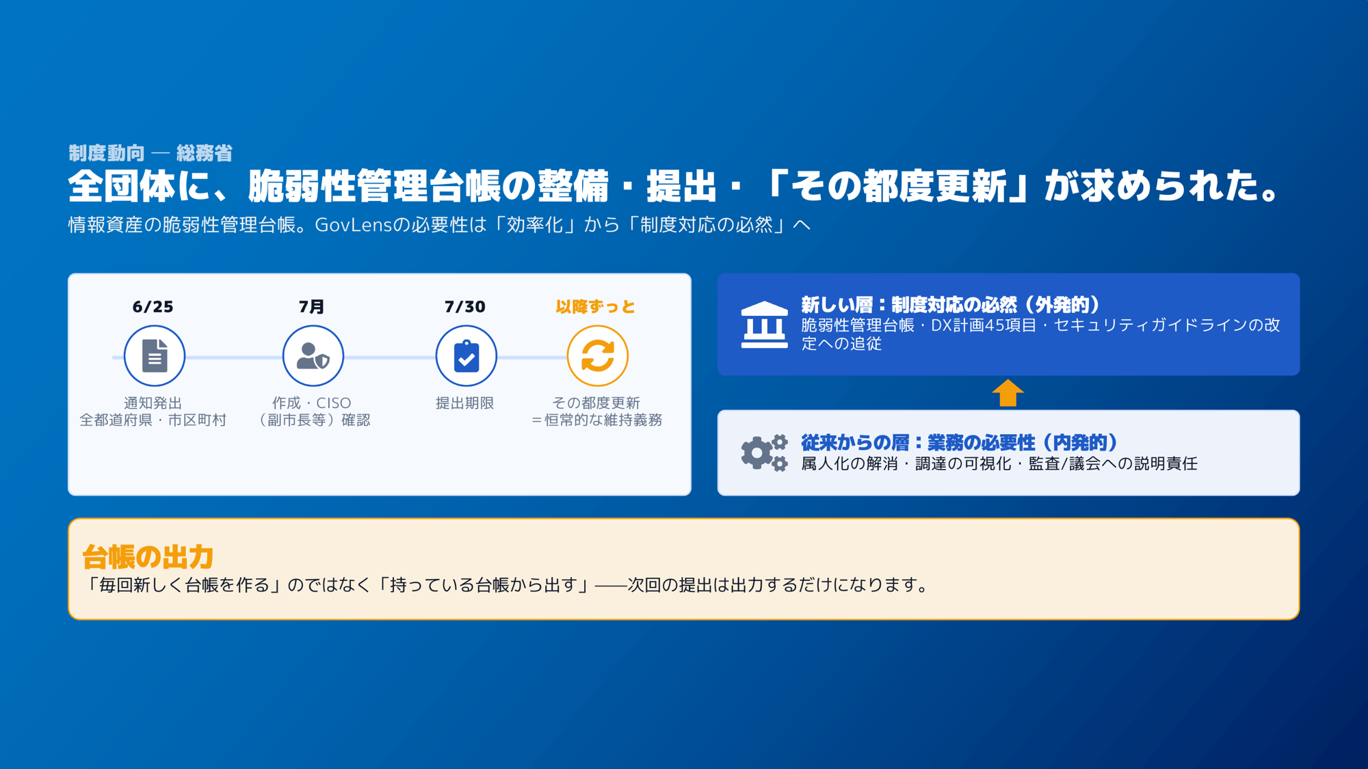Click the gears icon in lower layer card
The width and height of the screenshot is (1368, 769).
(x=764, y=453)
